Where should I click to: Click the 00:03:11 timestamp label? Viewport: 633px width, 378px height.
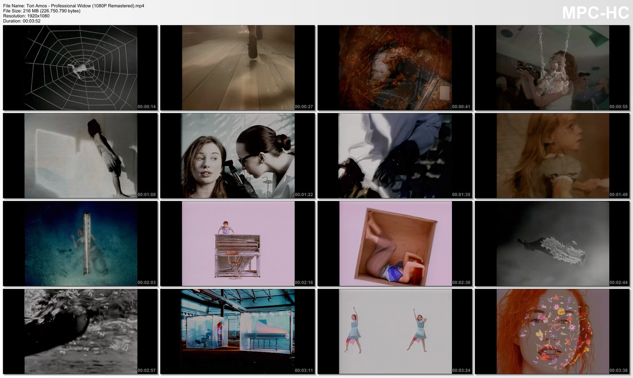click(x=304, y=371)
